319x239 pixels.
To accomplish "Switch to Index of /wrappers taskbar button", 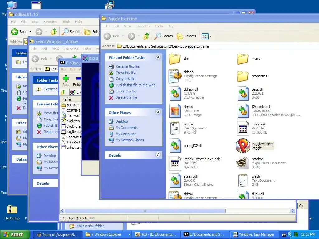I will [57, 235].
